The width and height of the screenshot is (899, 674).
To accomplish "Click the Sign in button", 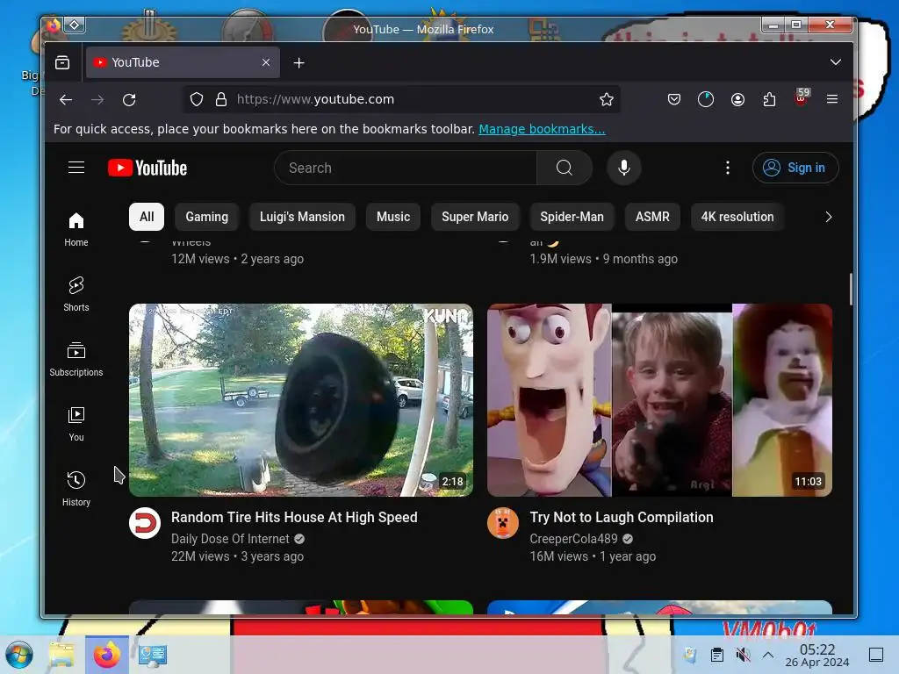I will pos(795,168).
